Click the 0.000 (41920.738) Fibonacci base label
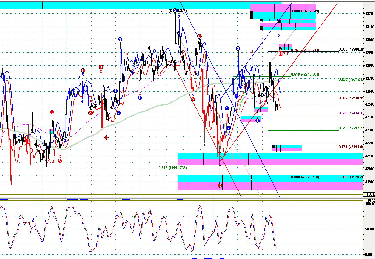375x259 pixels. click(305, 177)
